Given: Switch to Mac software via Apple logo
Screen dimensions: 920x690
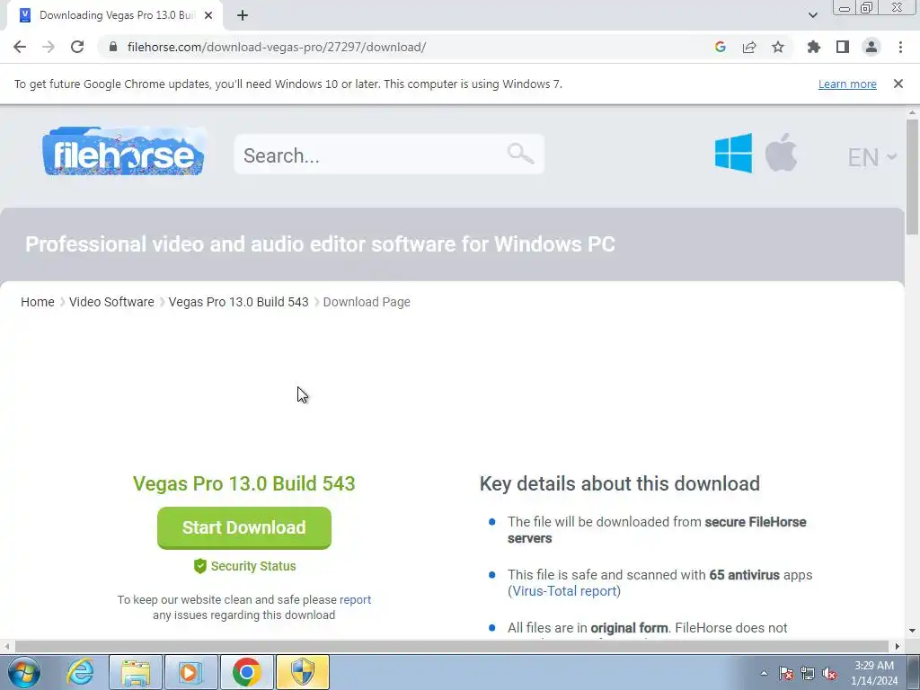Looking at the screenshot, I should point(781,153).
